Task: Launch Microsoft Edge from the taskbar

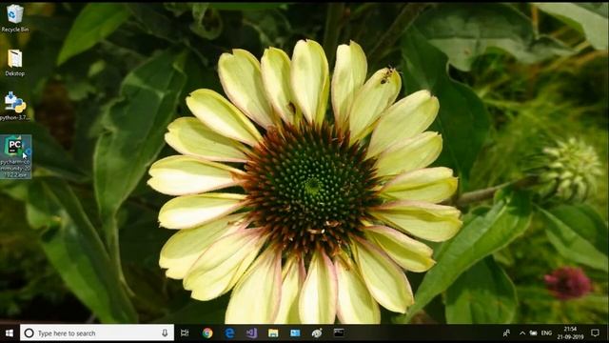Action: (229, 333)
